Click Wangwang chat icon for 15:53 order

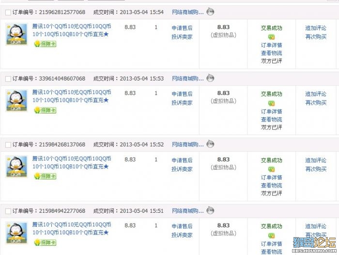210,78
